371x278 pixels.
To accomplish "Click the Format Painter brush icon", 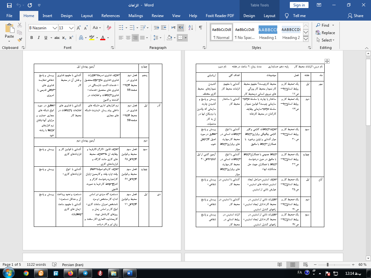I will tap(20, 40).
